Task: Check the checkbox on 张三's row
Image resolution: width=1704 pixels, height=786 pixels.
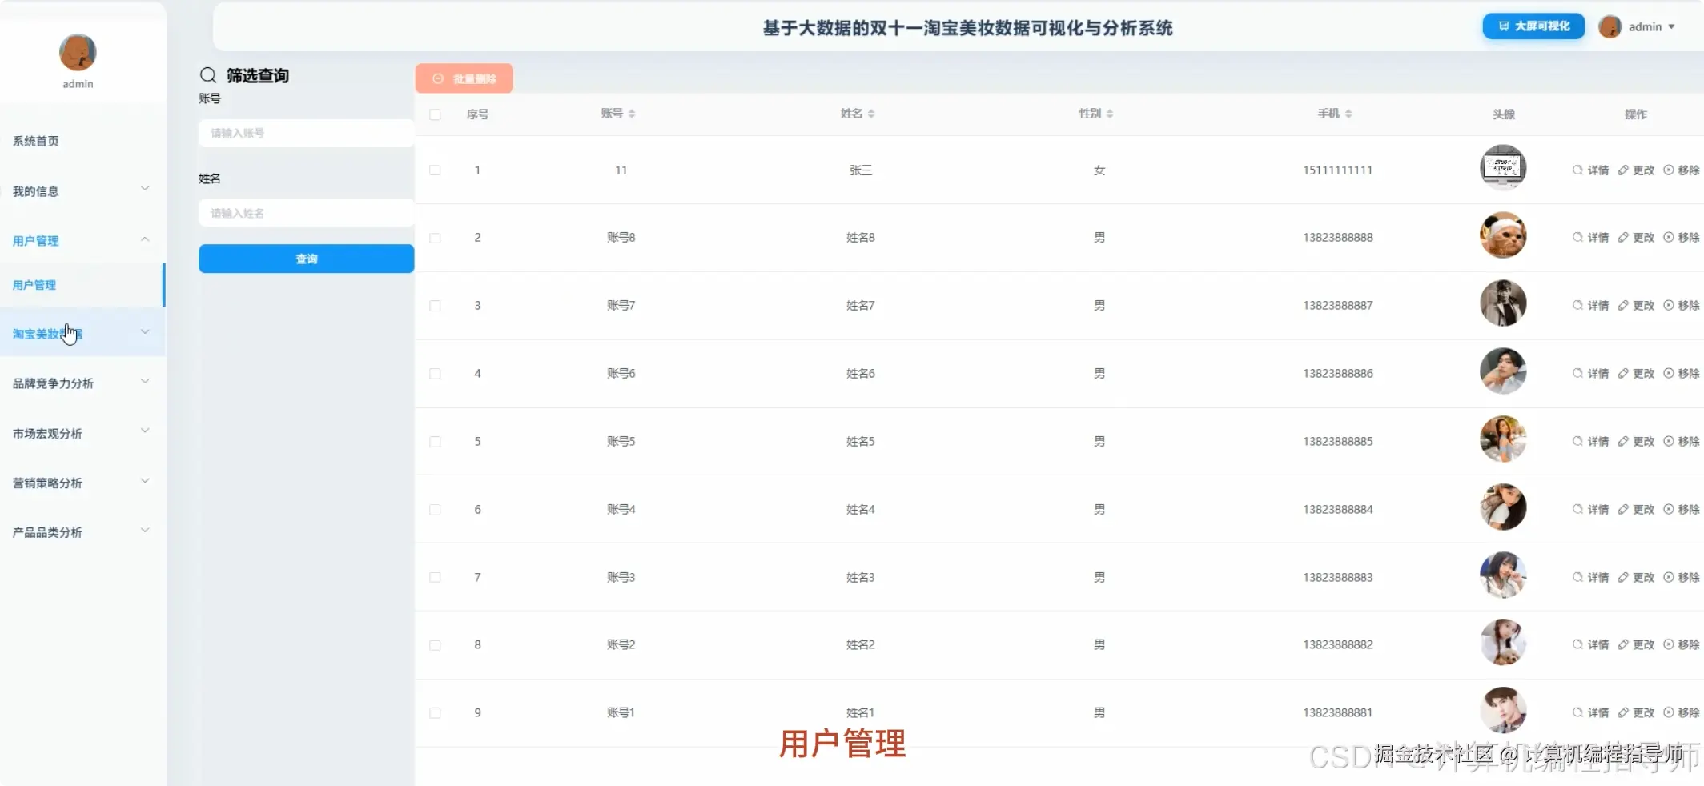Action: 435,170
